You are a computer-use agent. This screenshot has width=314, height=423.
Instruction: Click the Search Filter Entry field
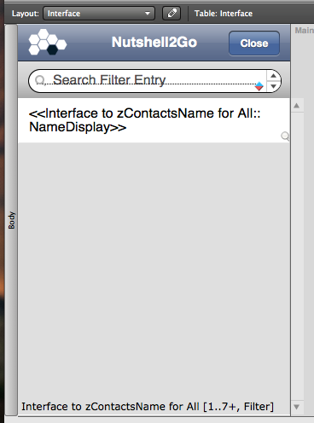coord(148,81)
